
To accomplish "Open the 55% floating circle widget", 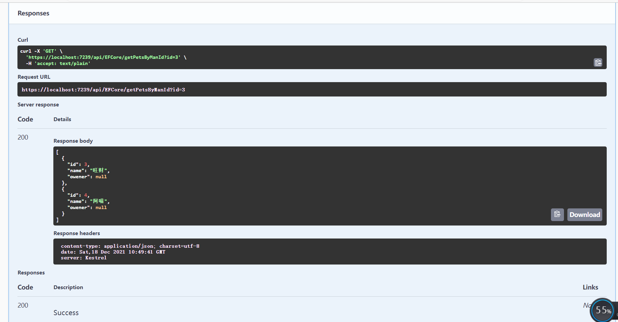I will point(603,310).
